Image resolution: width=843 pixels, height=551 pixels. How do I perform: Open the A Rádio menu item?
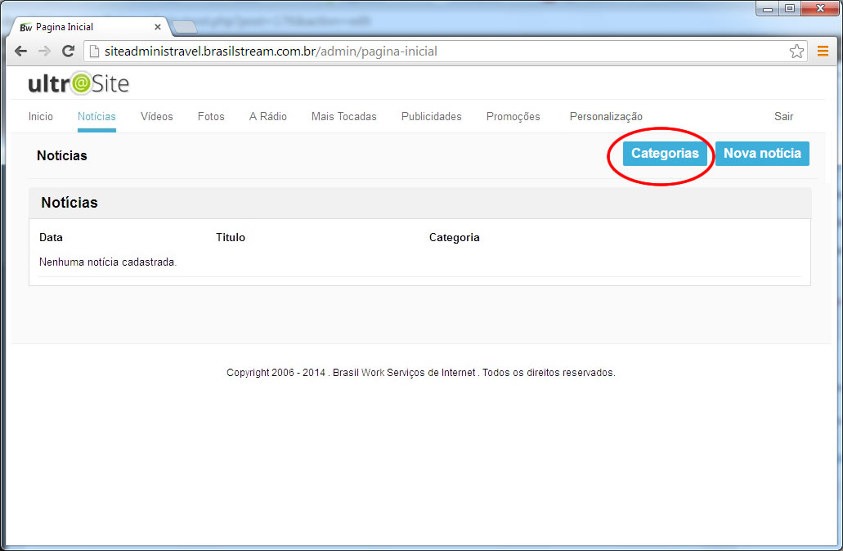point(267,117)
